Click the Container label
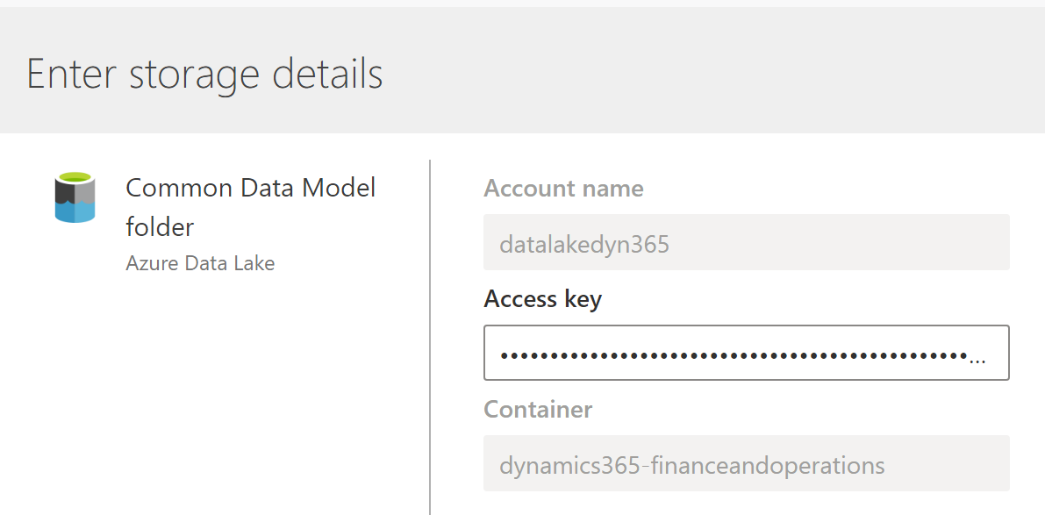 click(x=539, y=409)
